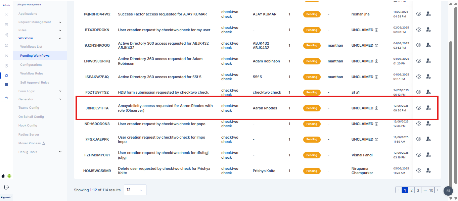Open the users icon in left rail
The image size is (458, 201).
[x=6, y=24]
